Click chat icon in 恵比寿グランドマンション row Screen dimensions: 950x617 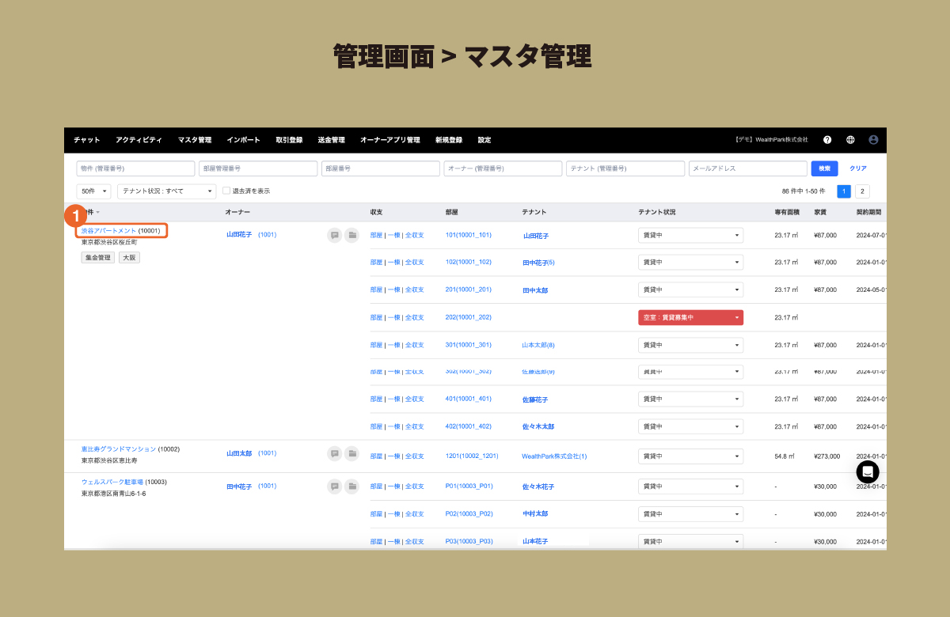click(x=335, y=454)
